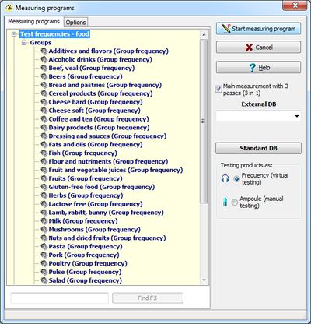The width and height of the screenshot is (311, 324).
Task: Select the Measuring programs tab
Action: [33, 21]
